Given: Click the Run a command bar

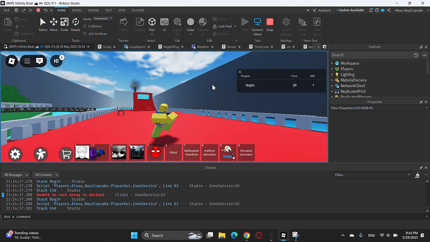Looking at the screenshot, I should pos(214,217).
